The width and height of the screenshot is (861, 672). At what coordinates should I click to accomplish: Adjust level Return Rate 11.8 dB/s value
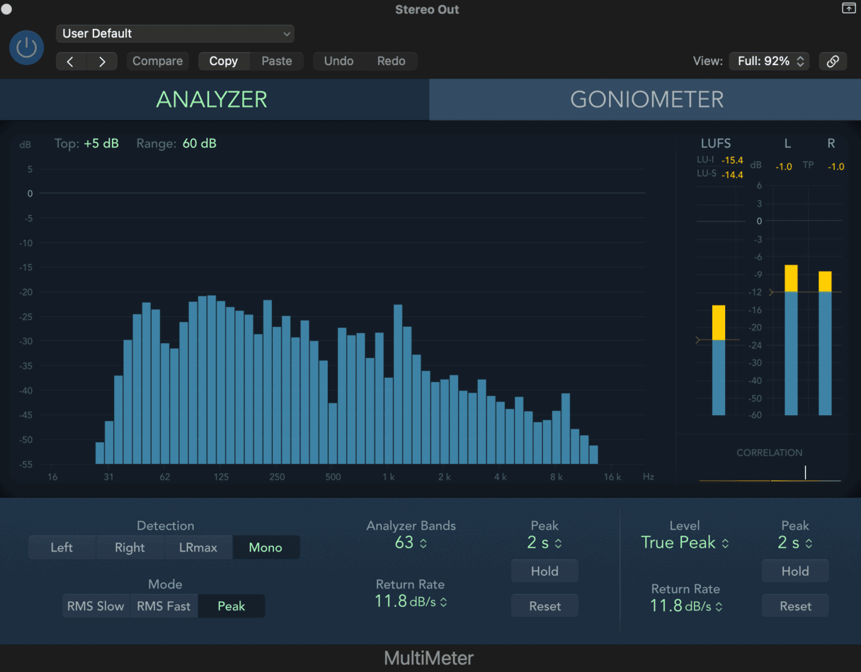tap(686, 606)
